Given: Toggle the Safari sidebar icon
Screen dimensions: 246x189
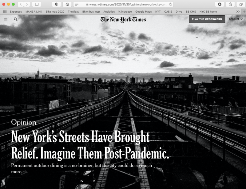Looking at the screenshot, I should point(36,4).
